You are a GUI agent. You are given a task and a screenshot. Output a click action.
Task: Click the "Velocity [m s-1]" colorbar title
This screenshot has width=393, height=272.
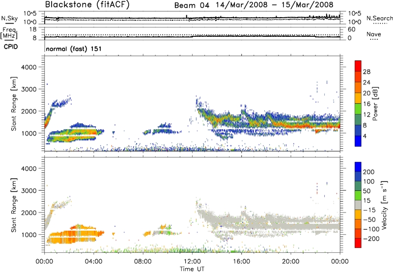[x=384, y=205]
